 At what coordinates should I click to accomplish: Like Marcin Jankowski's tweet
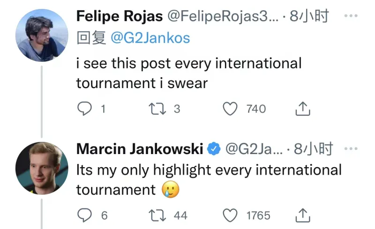(230, 215)
